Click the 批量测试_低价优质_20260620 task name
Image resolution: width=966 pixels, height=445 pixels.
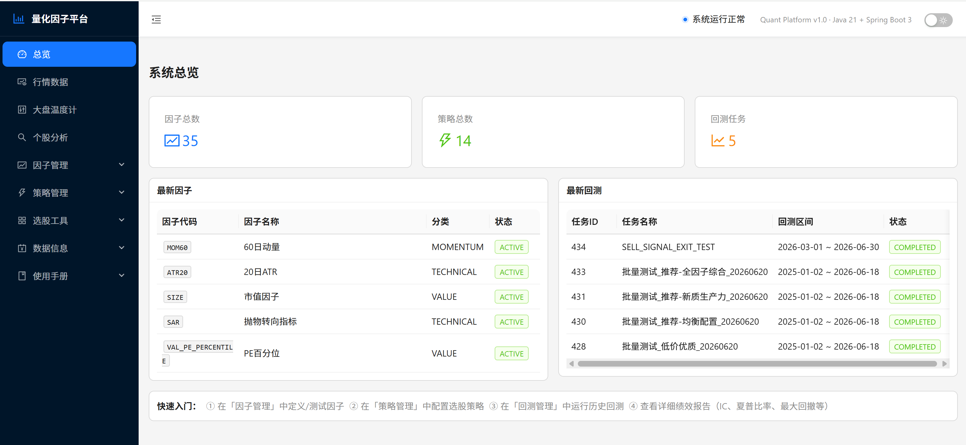tap(680, 346)
